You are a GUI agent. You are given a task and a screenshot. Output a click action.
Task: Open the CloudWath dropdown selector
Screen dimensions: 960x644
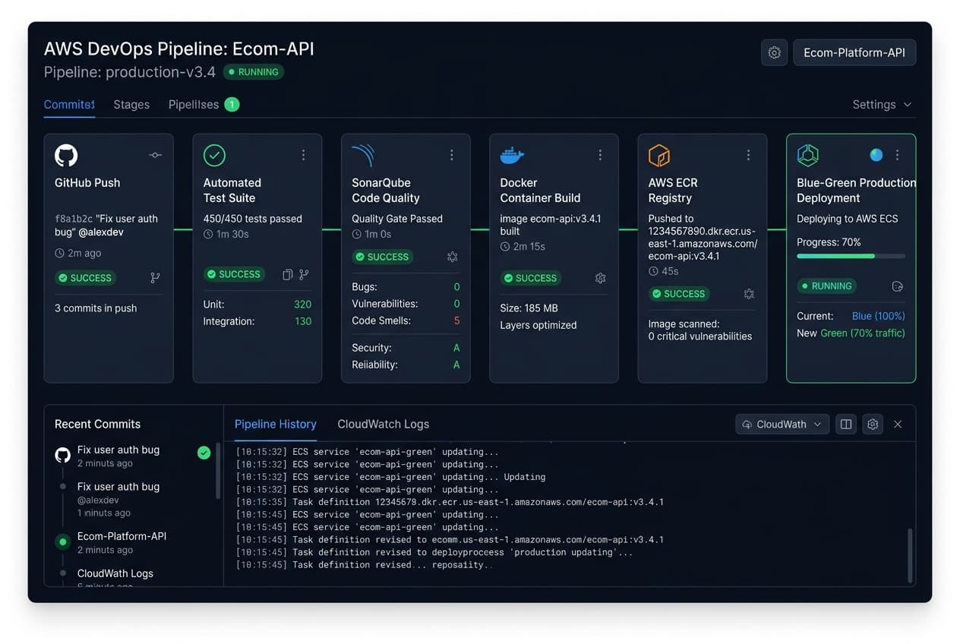tap(782, 424)
